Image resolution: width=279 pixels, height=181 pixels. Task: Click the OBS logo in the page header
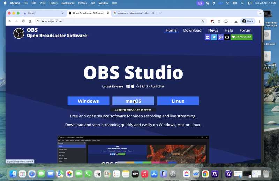[x=19, y=33]
